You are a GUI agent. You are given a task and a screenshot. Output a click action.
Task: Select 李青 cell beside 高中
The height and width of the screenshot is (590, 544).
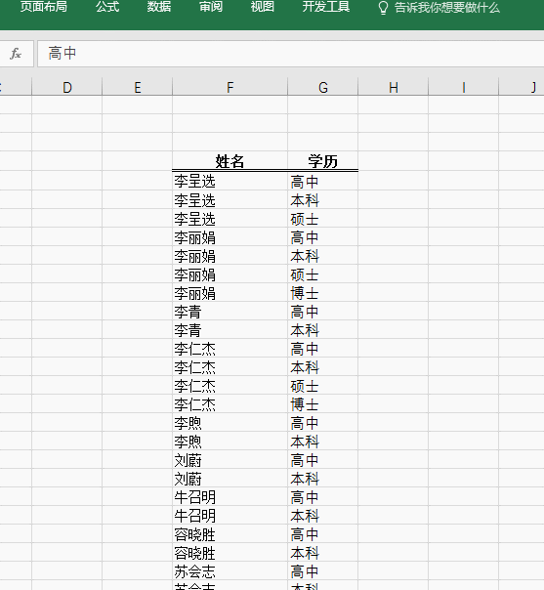click(230, 311)
